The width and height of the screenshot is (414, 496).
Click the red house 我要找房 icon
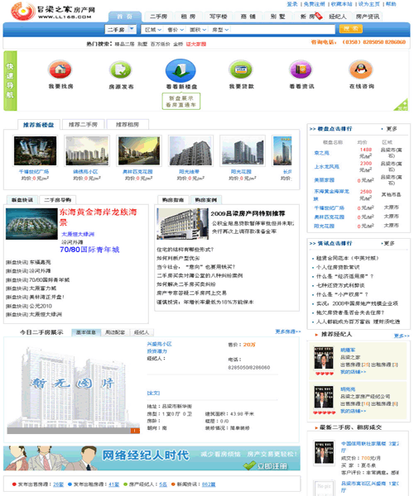coord(60,69)
